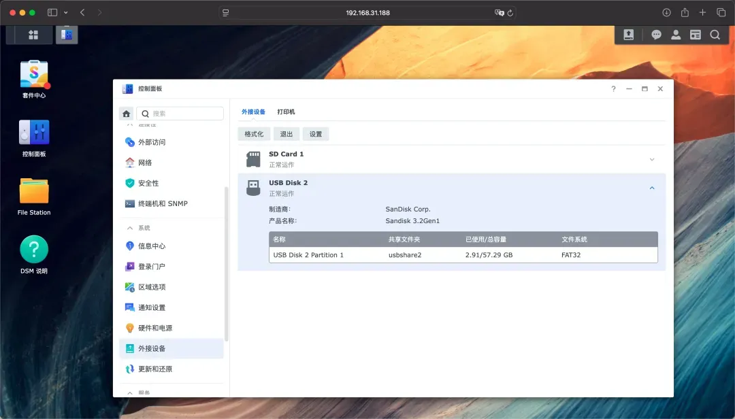Image resolution: width=735 pixels, height=419 pixels.
Task: Click SanDisk Corp. manufacturer value
Action: [408, 209]
